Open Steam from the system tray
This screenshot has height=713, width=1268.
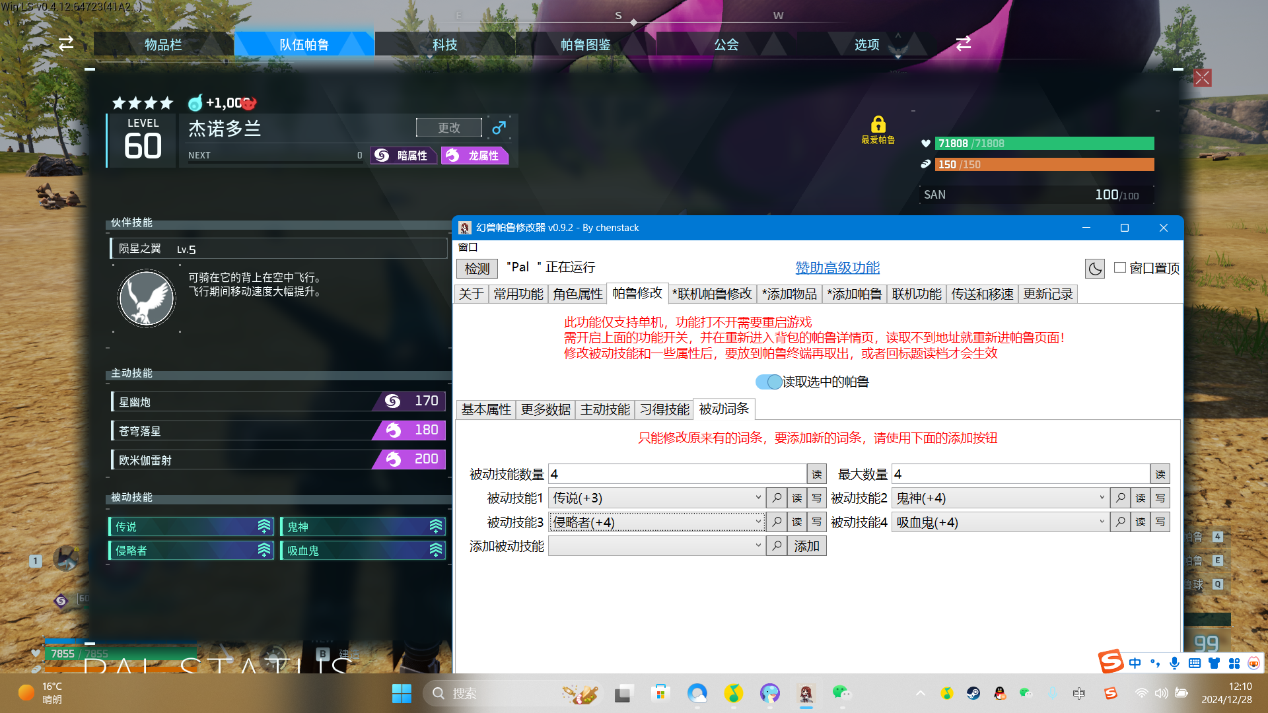973,693
